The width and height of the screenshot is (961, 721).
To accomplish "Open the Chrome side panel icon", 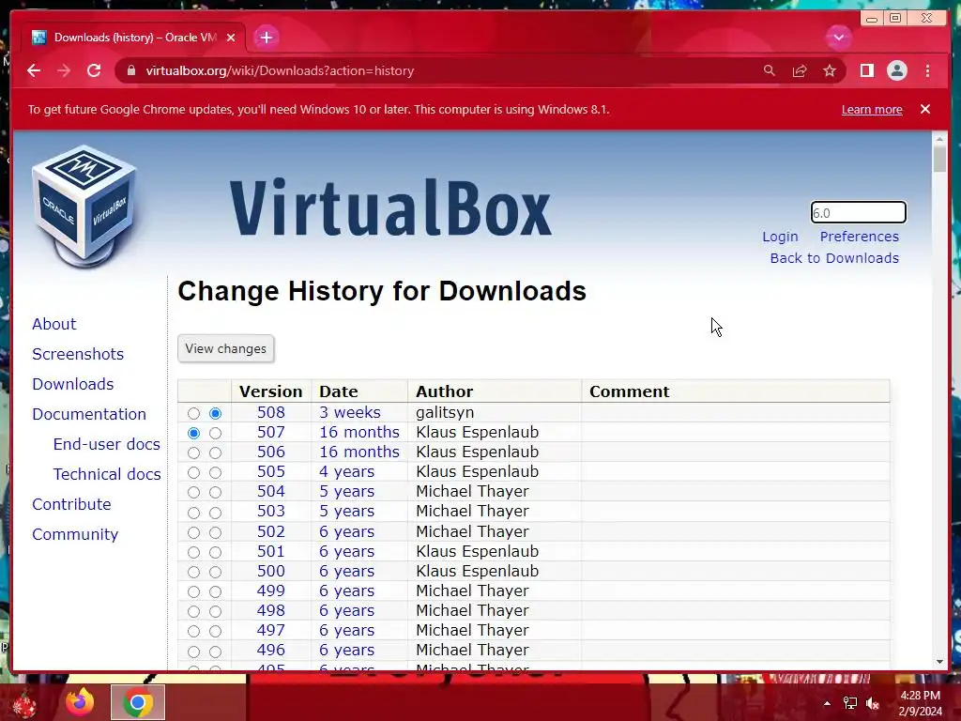I will tap(866, 70).
